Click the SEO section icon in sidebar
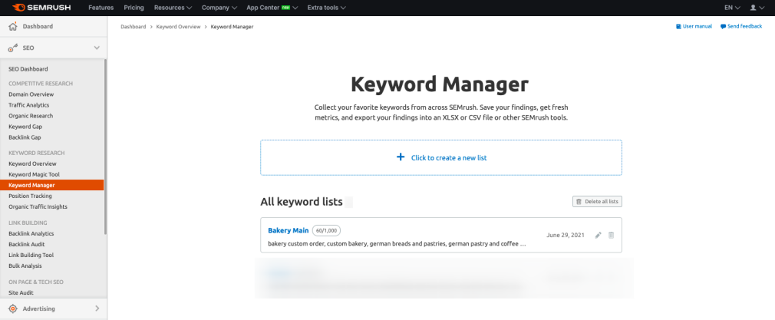 12,48
